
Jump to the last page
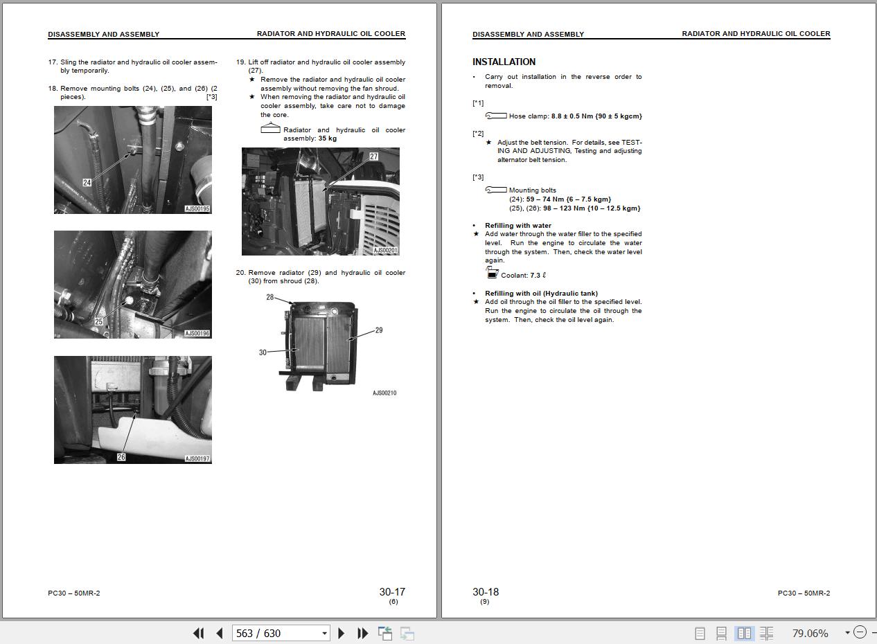(362, 633)
